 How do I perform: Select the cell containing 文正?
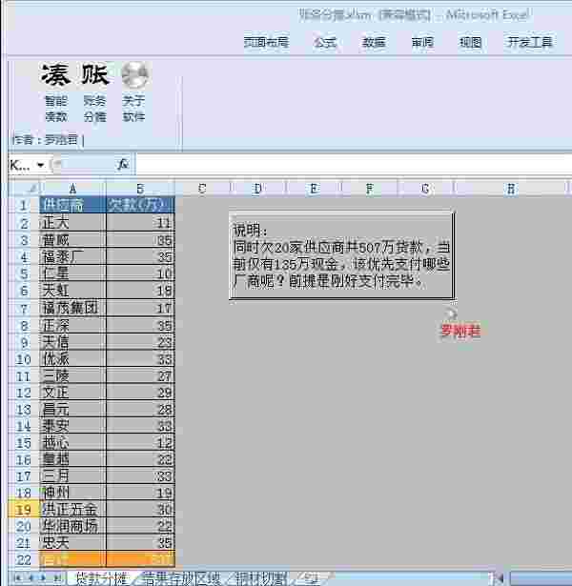coord(72,393)
